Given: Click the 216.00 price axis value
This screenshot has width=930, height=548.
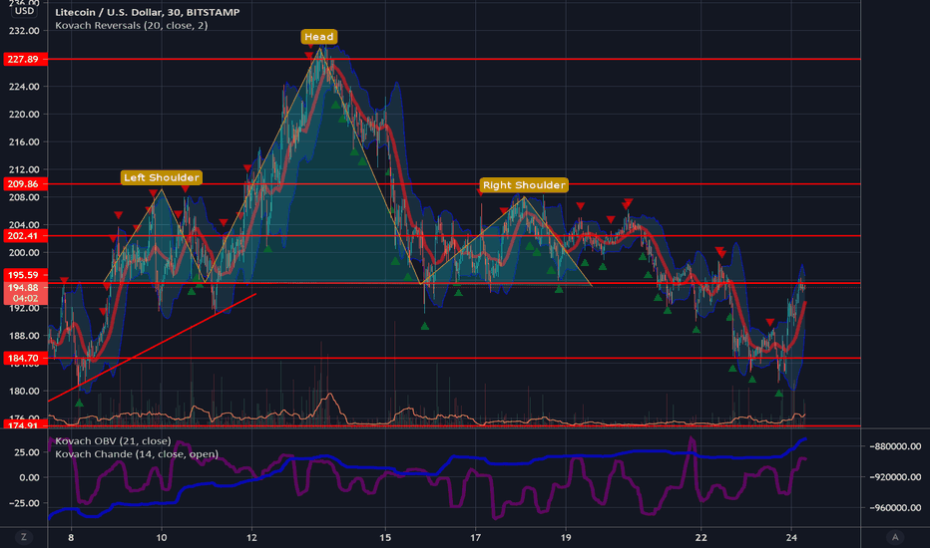Looking at the screenshot, I should [x=24, y=142].
